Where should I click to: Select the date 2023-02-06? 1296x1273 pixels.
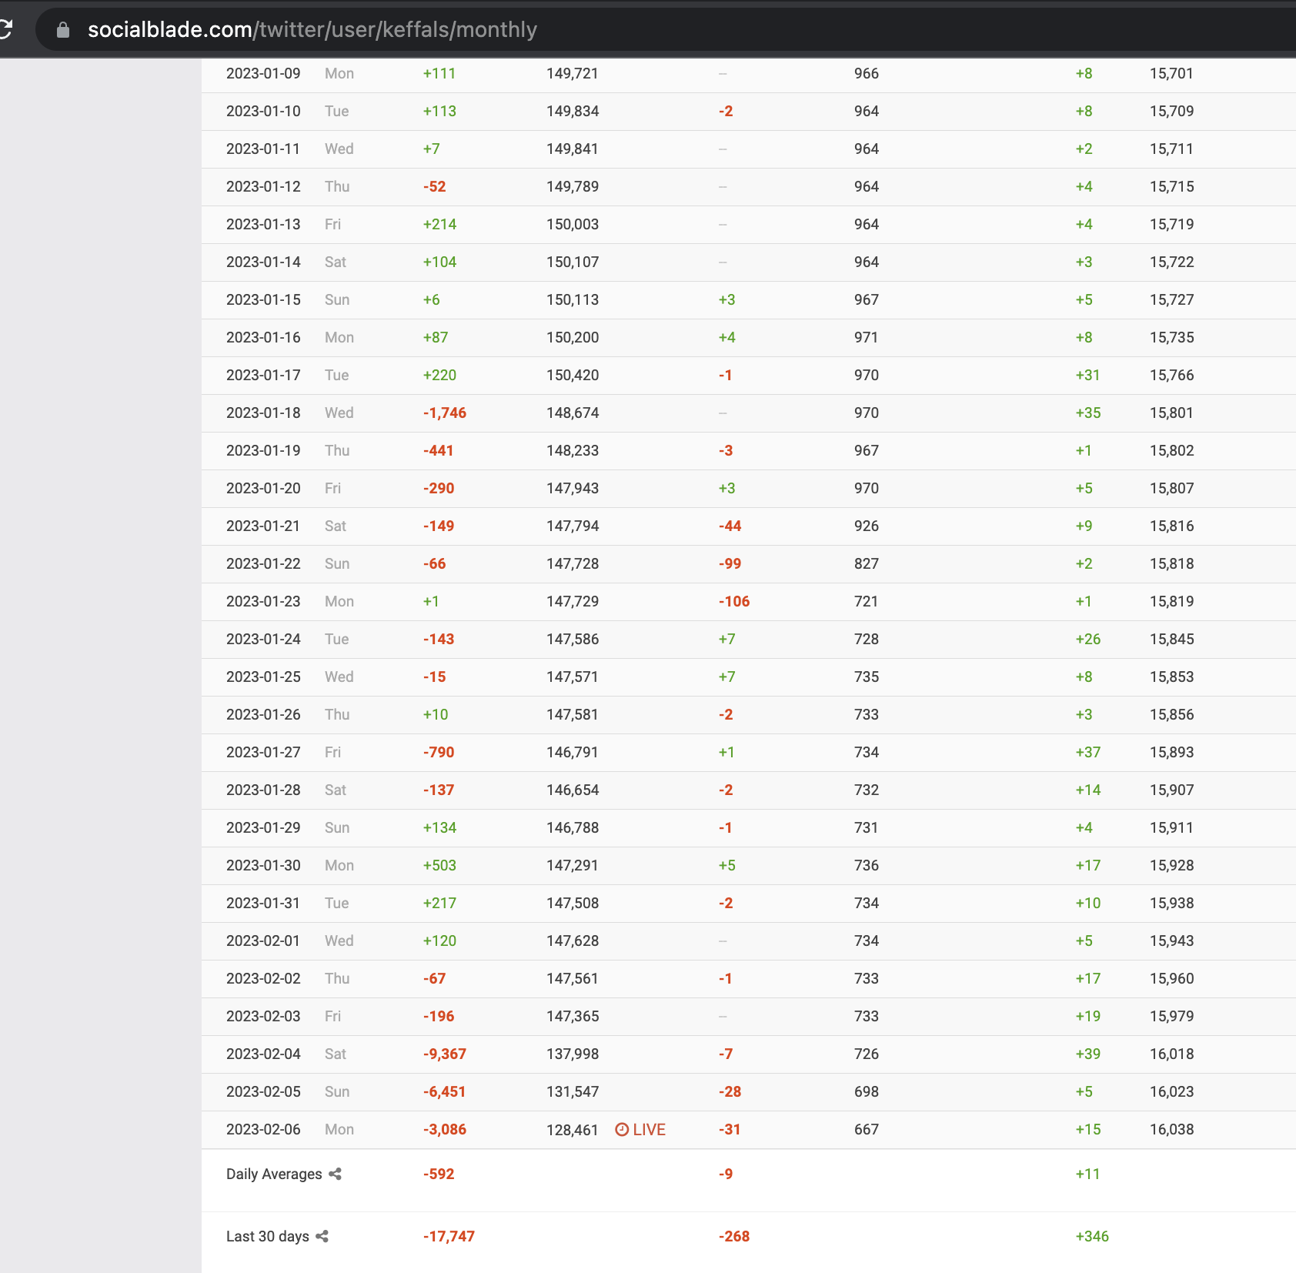[263, 1129]
